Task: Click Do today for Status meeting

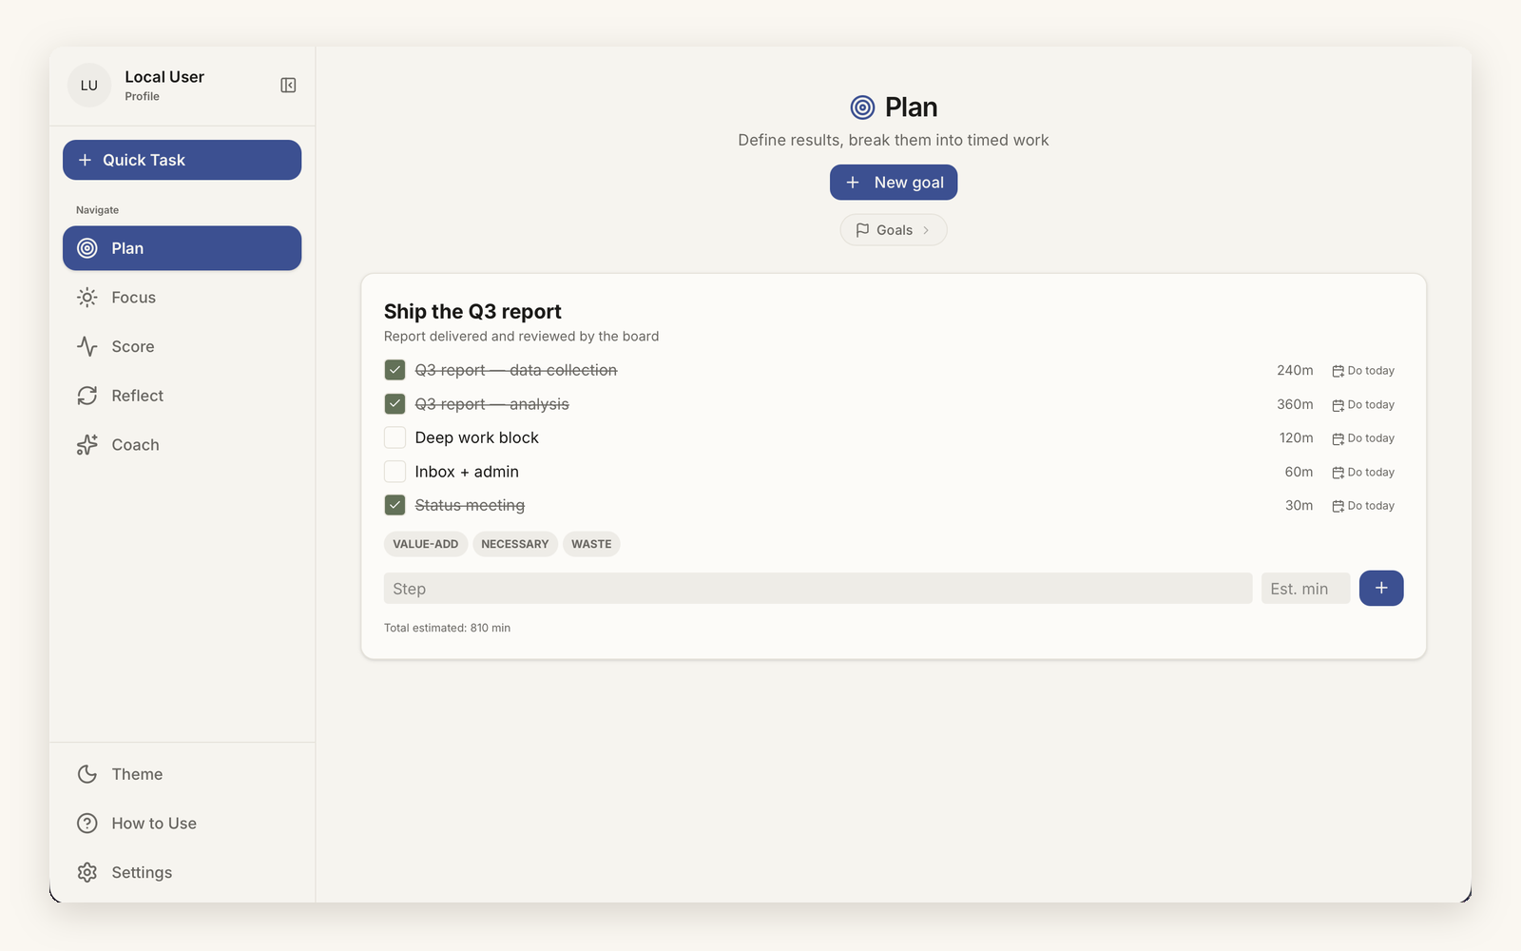Action: point(1363,506)
